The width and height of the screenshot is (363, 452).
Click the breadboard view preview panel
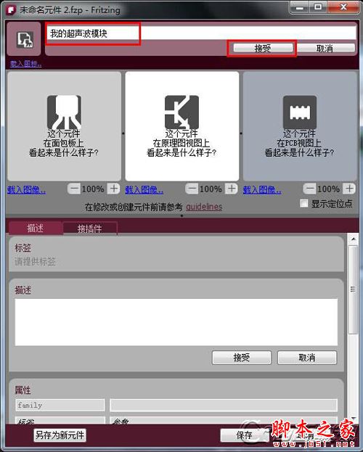64,126
